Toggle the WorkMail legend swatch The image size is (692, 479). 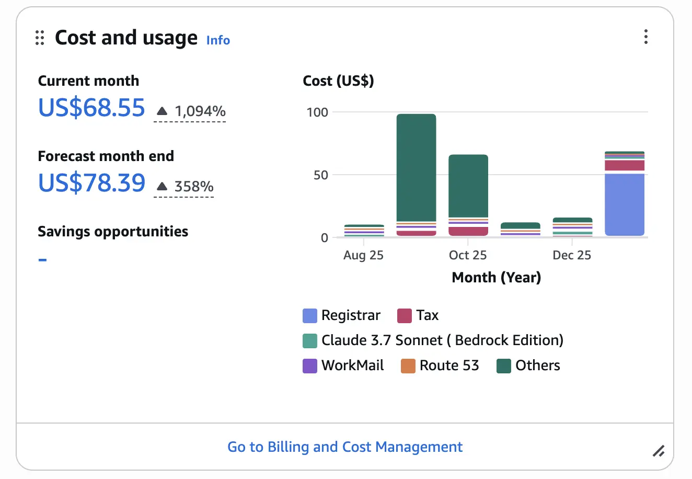point(310,366)
